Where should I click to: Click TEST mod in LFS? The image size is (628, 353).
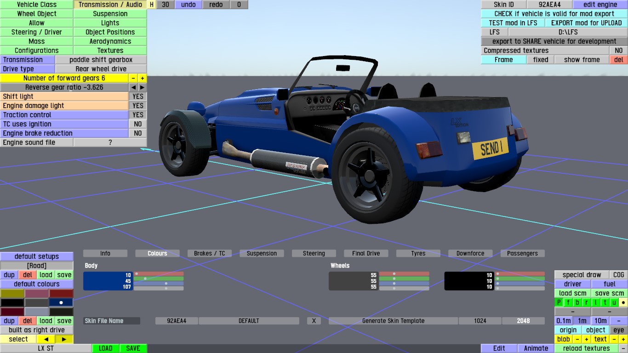(x=513, y=23)
